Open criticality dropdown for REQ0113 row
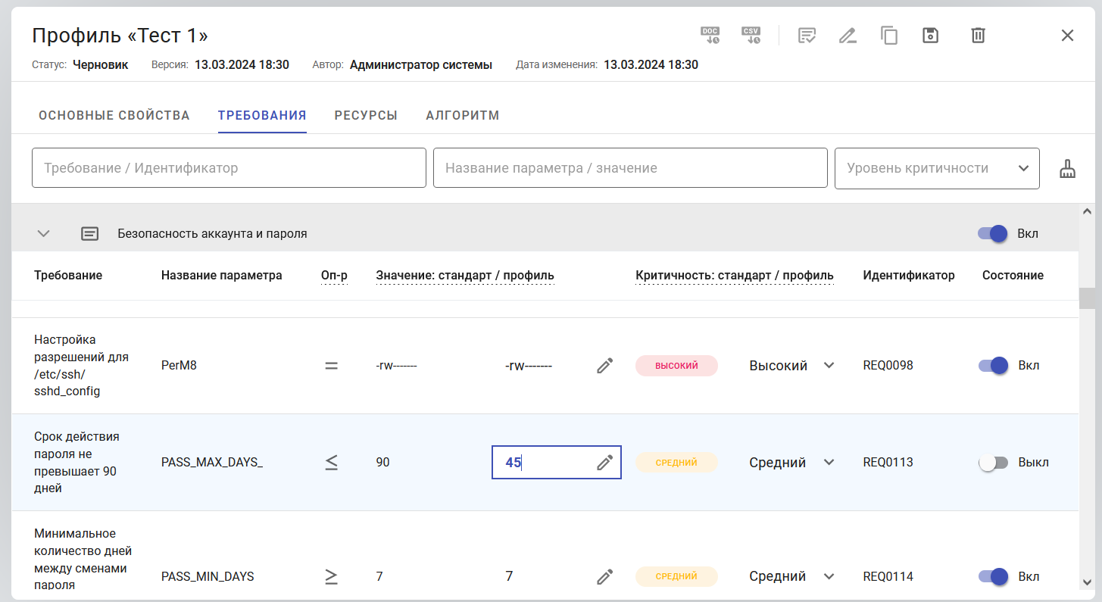Image resolution: width=1102 pixels, height=602 pixels. (x=792, y=463)
